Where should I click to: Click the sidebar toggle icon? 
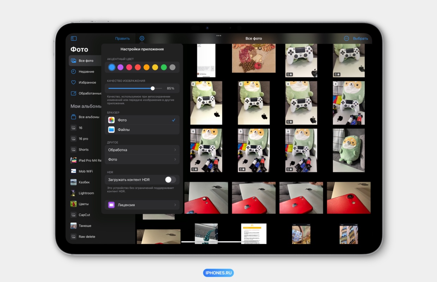[74, 39]
